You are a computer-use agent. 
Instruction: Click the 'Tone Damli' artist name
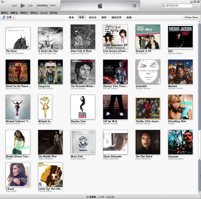[11, 191]
